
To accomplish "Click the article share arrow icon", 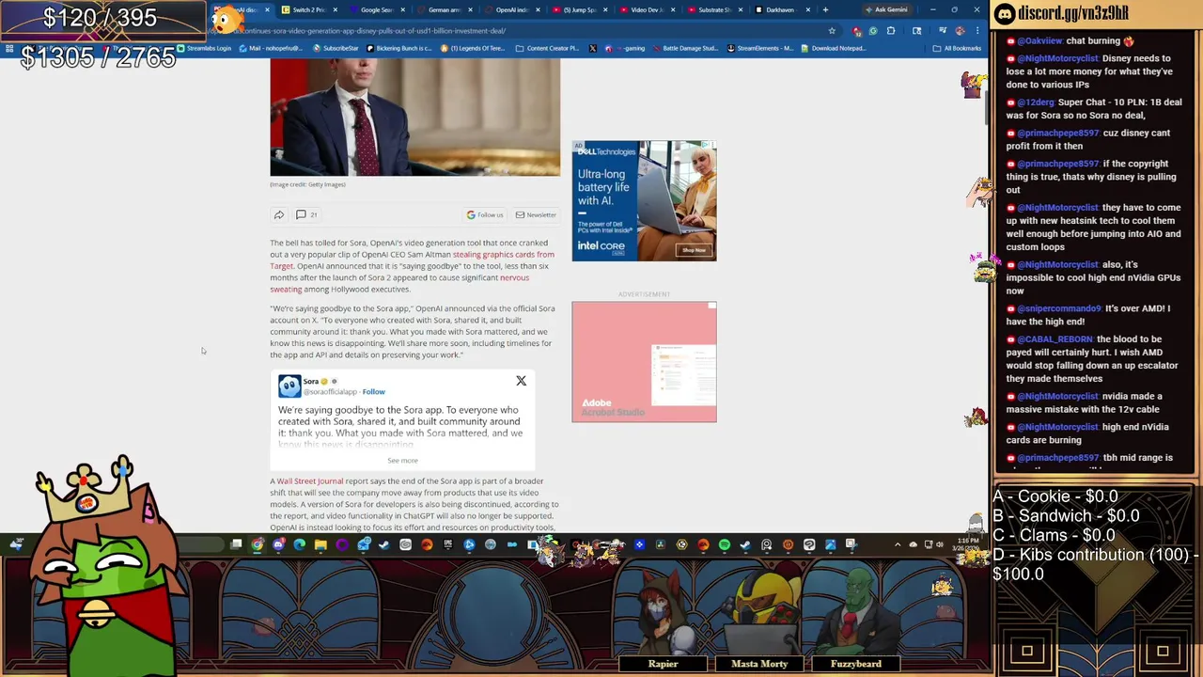I will 279,215.
